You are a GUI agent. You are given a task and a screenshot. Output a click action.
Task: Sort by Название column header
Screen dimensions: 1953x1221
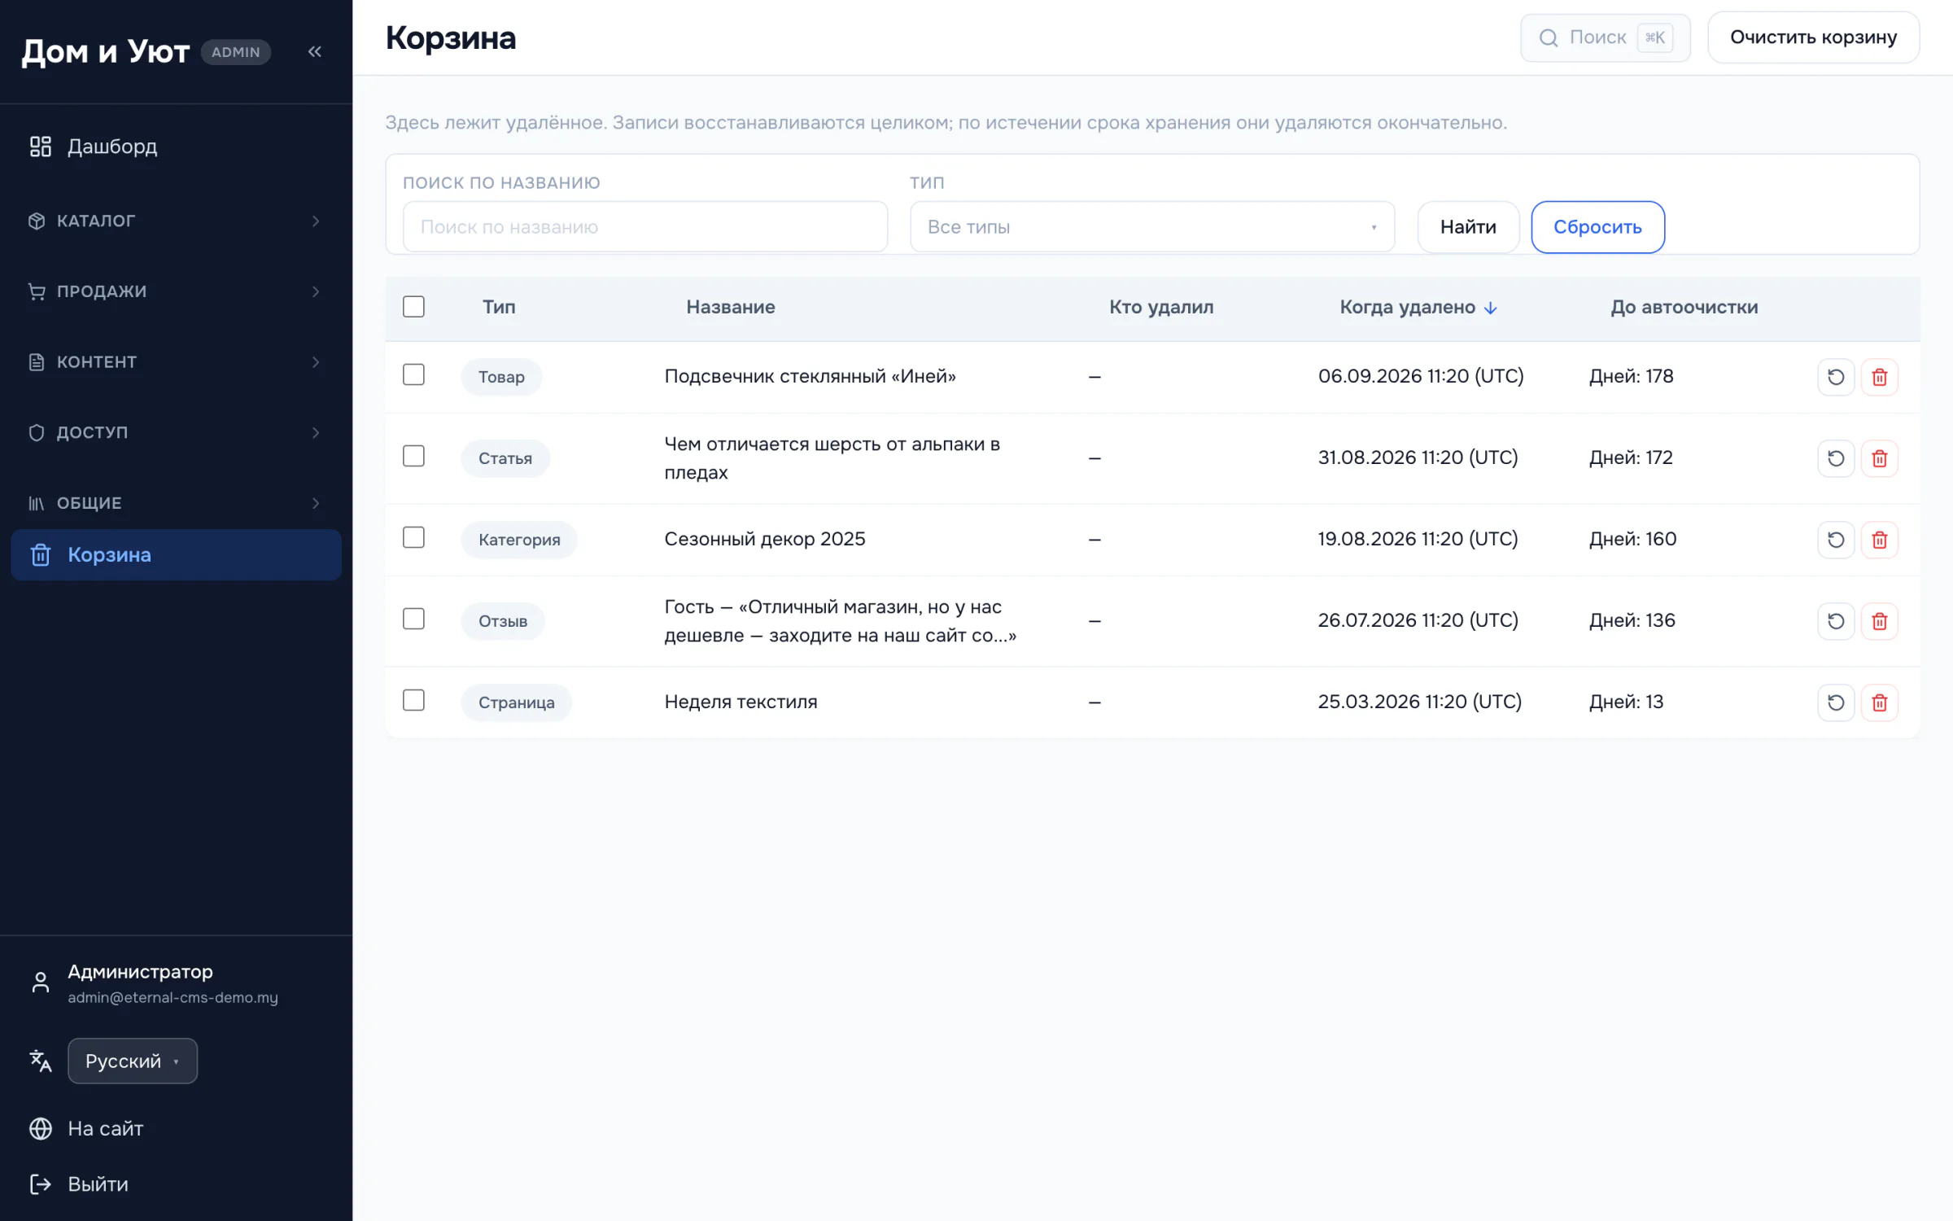click(730, 307)
